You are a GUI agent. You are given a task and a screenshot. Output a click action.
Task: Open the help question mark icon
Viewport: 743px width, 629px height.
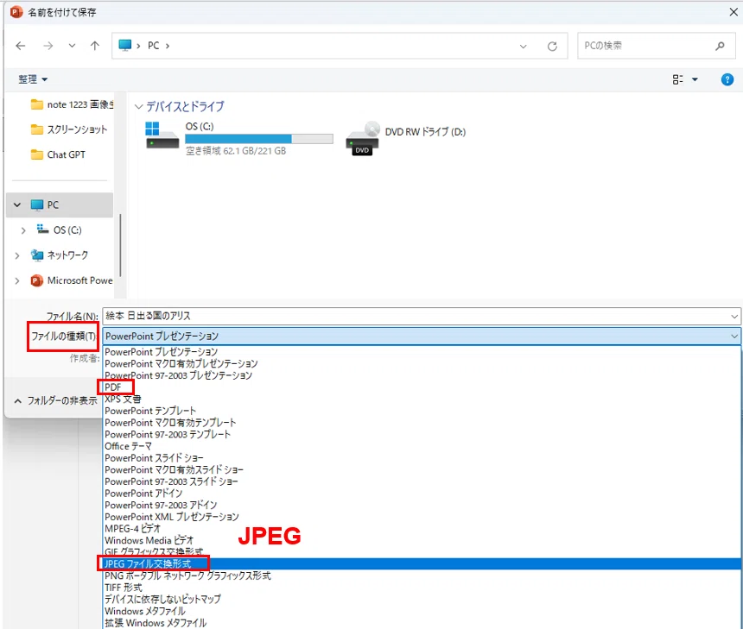(727, 79)
